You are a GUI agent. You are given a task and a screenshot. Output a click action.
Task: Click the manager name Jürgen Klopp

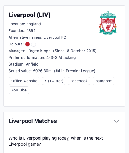coord(39,51)
